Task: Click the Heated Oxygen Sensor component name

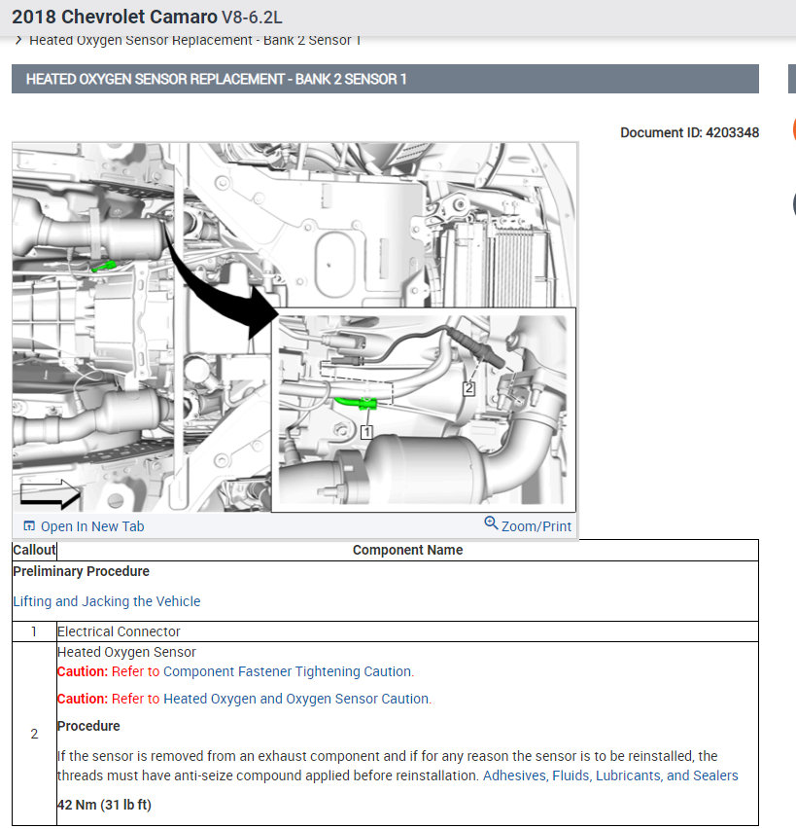Action: [126, 653]
